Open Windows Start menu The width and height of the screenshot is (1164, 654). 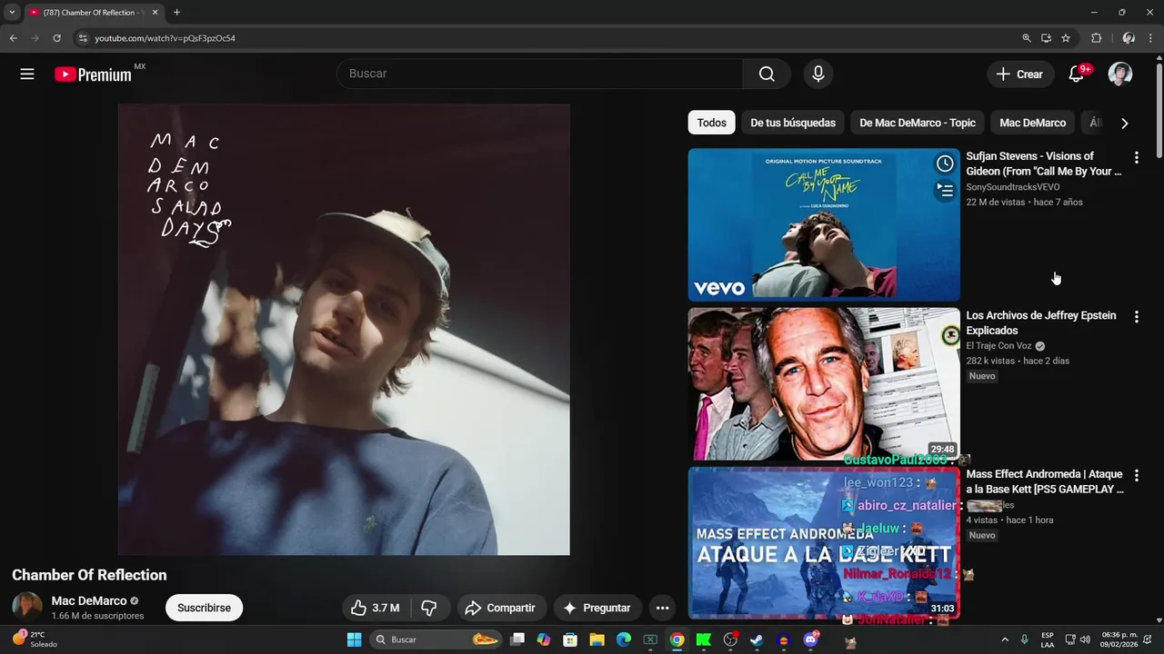pyautogui.click(x=354, y=639)
